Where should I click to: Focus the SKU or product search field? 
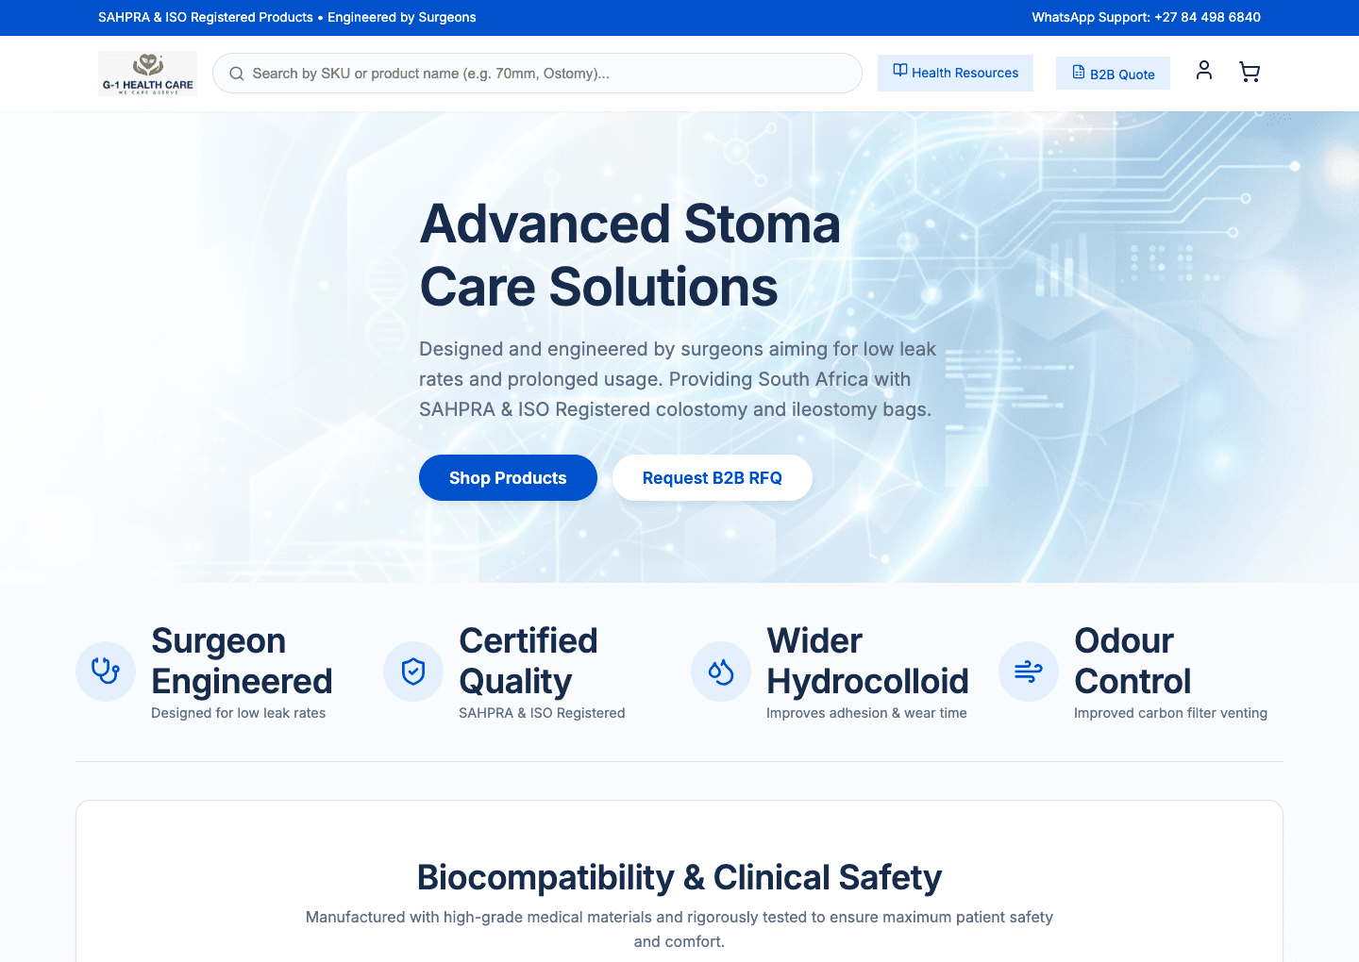(537, 74)
